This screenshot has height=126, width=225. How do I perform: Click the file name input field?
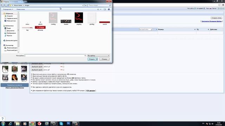(x=54, y=56)
